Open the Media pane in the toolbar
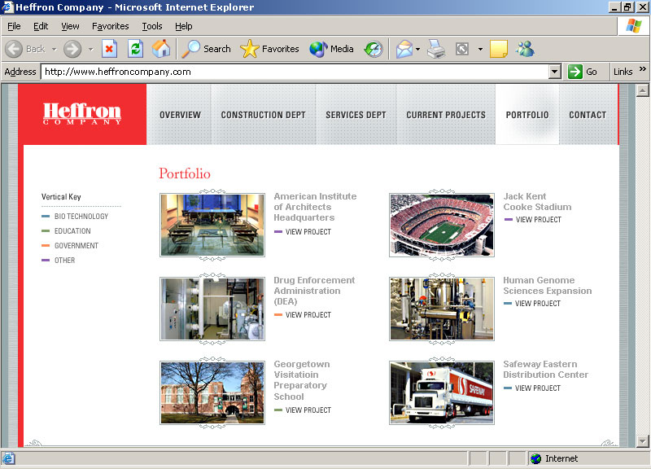Screen dimensions: 651x469 click(332, 49)
